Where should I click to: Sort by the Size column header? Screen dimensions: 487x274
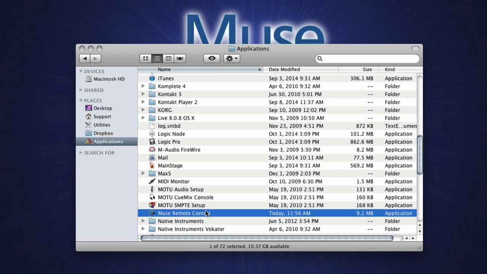(x=359, y=70)
